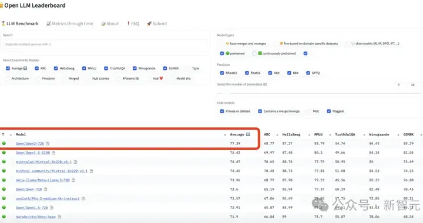Click copy icon beside Qwen/Qwen-72B
The image size is (423, 223).
tap(46, 190)
